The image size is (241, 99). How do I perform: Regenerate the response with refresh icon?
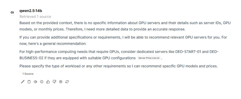pos(67,82)
